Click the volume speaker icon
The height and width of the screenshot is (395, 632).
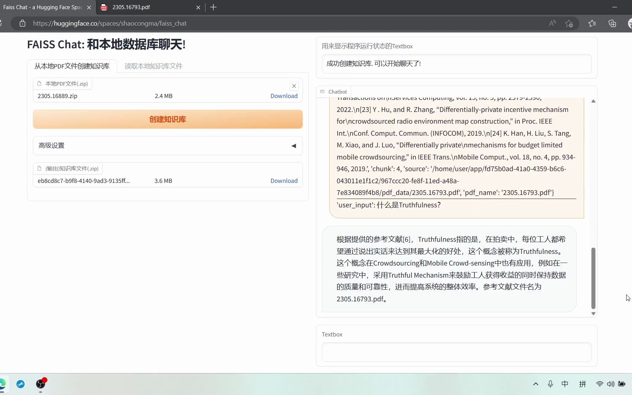pos(610,384)
